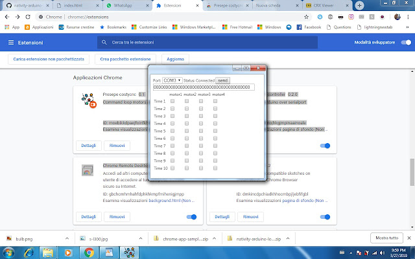Open File Explorer from the taskbar
Image resolution: width=415 pixels, height=259 pixels.
click(x=48, y=253)
